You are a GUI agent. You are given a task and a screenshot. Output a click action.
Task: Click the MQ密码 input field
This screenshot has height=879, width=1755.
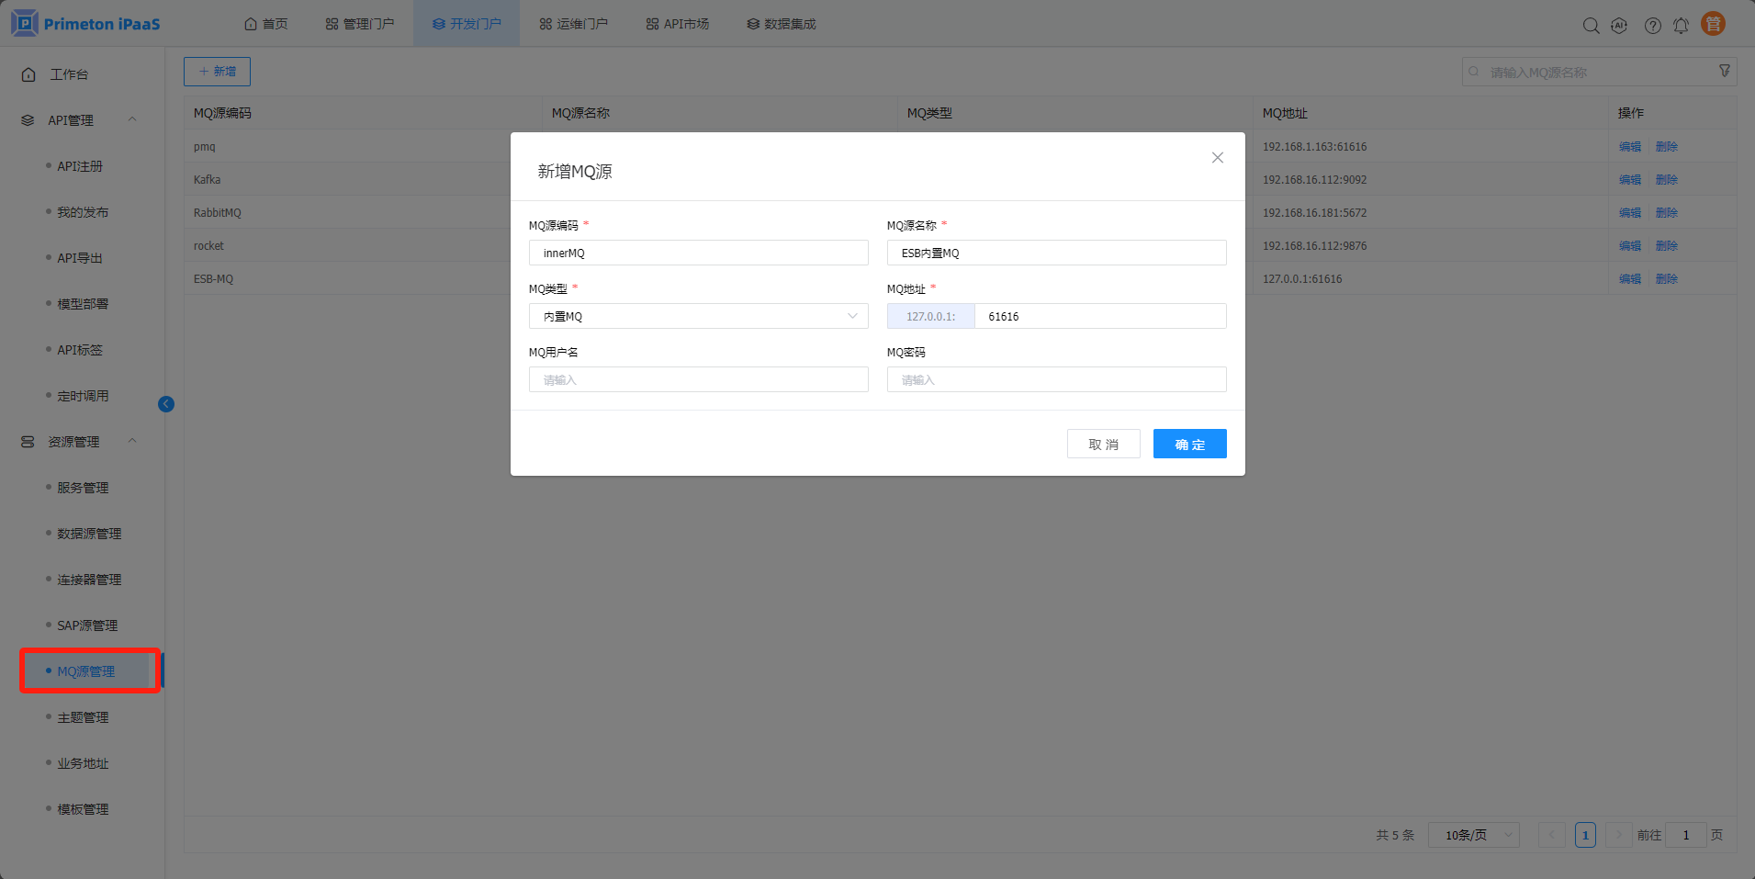tap(1056, 379)
